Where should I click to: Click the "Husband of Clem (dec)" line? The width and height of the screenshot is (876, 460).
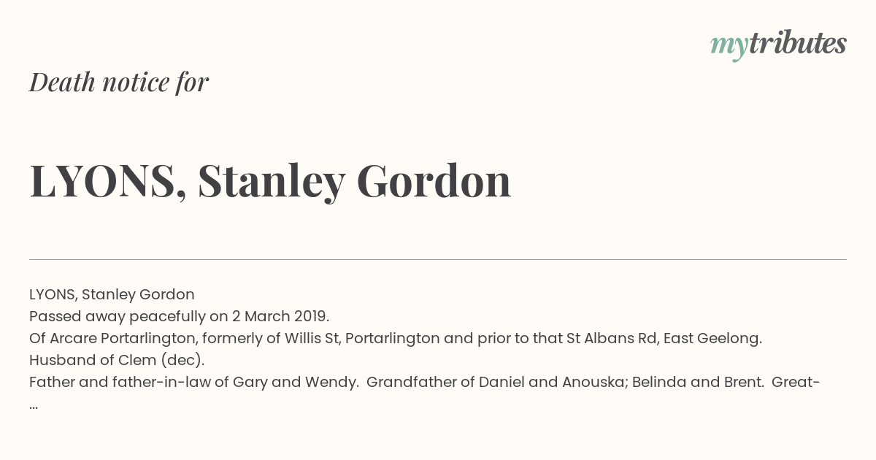(x=117, y=360)
